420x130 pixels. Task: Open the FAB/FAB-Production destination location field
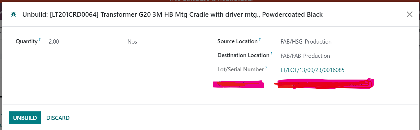tap(305, 56)
